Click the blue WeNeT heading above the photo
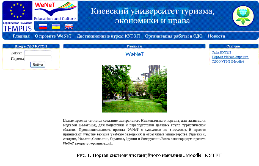 pos(134,54)
